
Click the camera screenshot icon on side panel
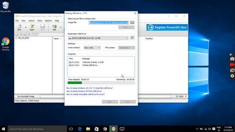(232, 59)
